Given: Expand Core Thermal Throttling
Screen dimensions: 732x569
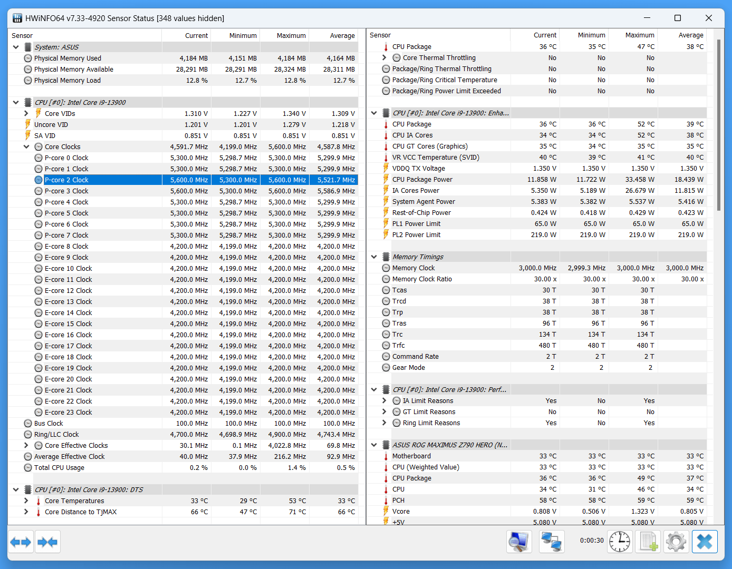Looking at the screenshot, I should click(384, 57).
